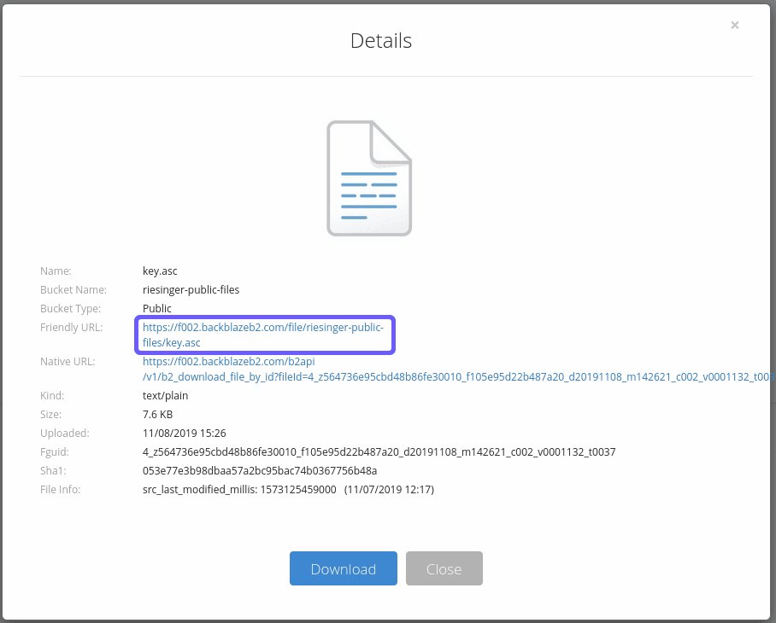Click the document file icon
Viewport: 776px width, 623px height.
[x=369, y=178]
